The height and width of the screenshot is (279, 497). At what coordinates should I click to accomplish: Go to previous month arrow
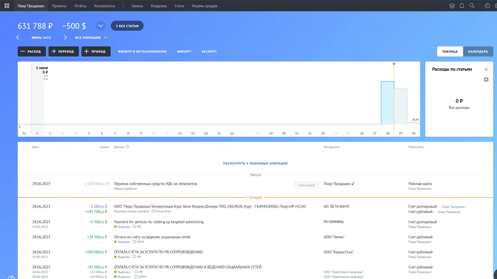tap(18, 37)
